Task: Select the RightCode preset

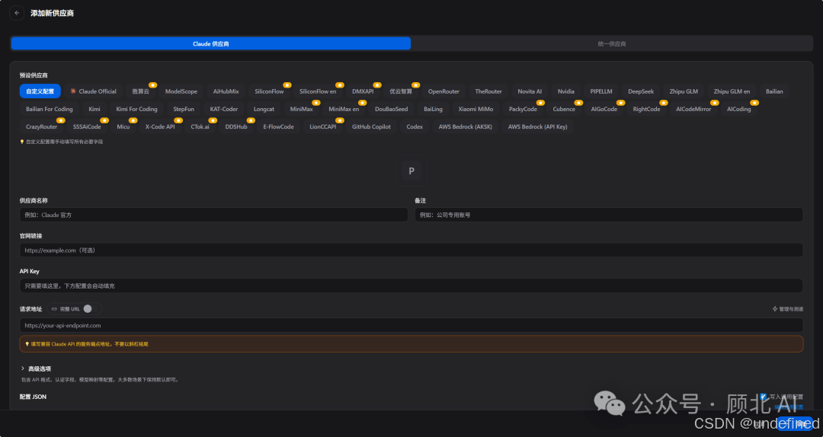Action: 646,109
